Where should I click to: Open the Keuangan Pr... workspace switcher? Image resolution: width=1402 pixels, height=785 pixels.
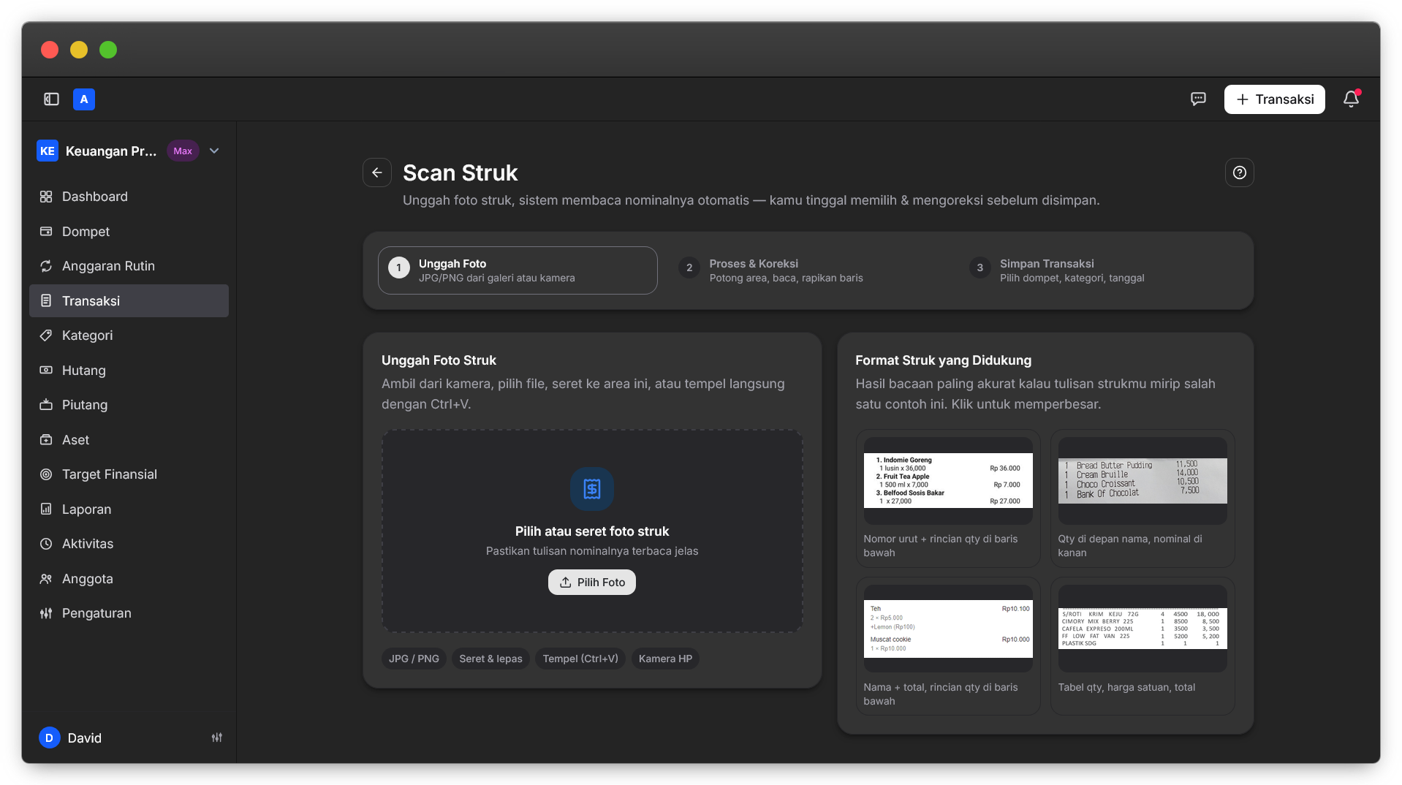pyautogui.click(x=129, y=151)
